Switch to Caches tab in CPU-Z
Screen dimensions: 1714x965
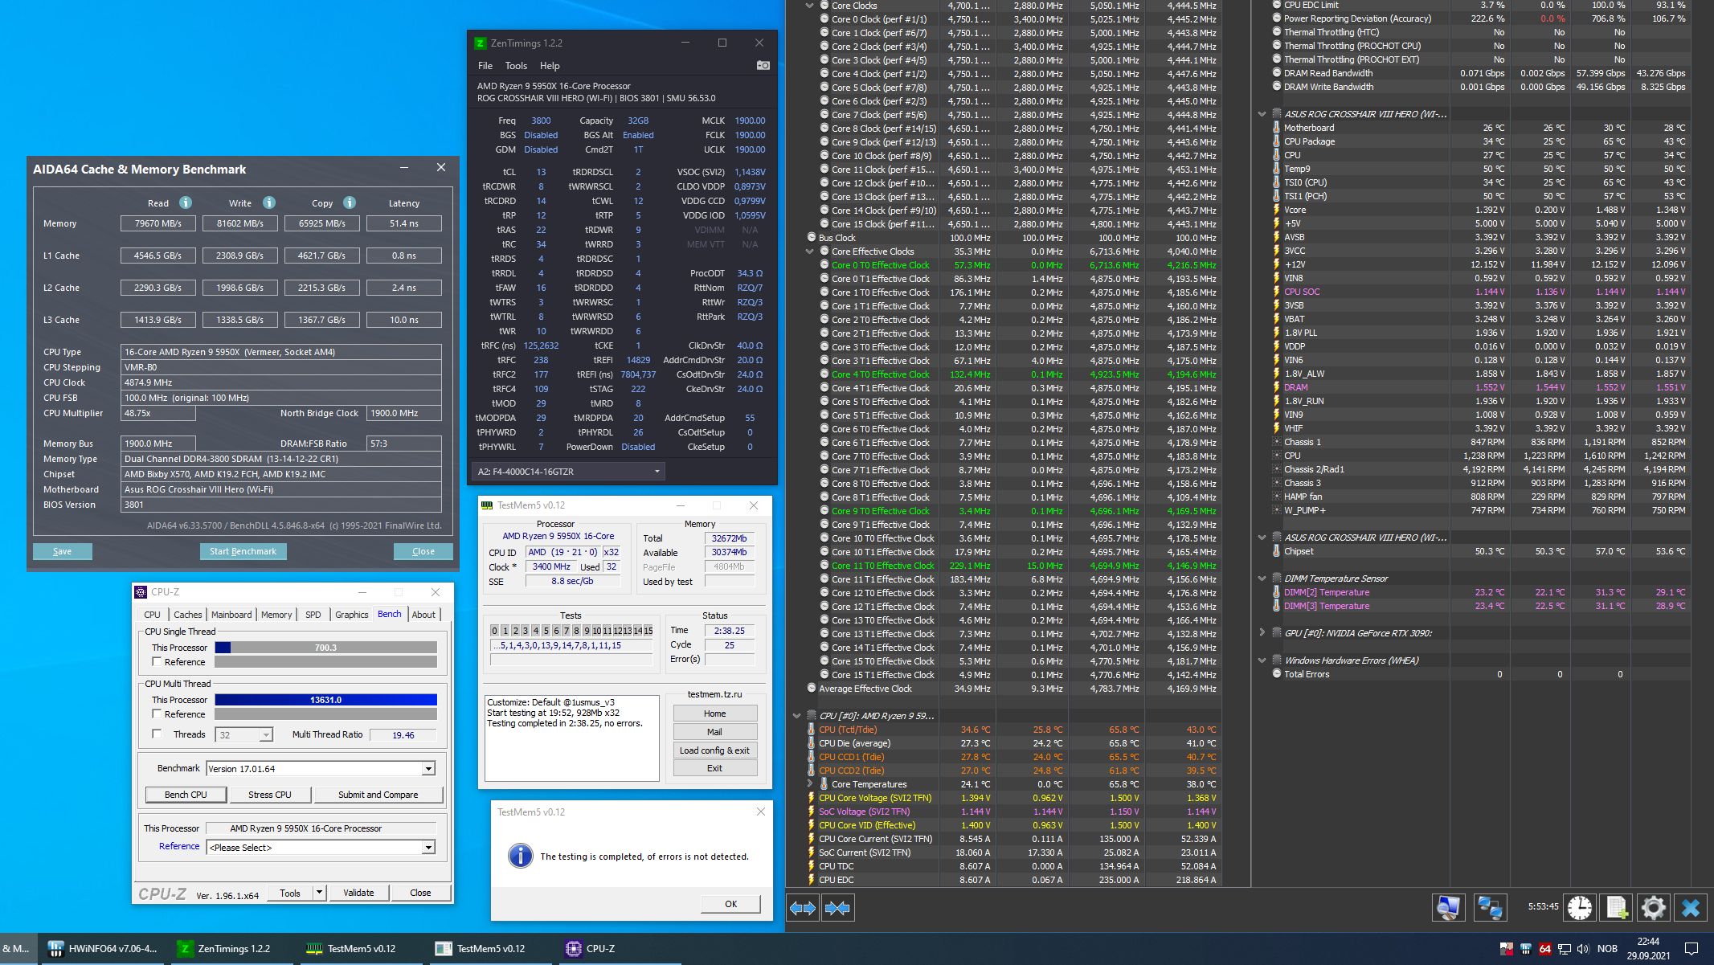187,615
